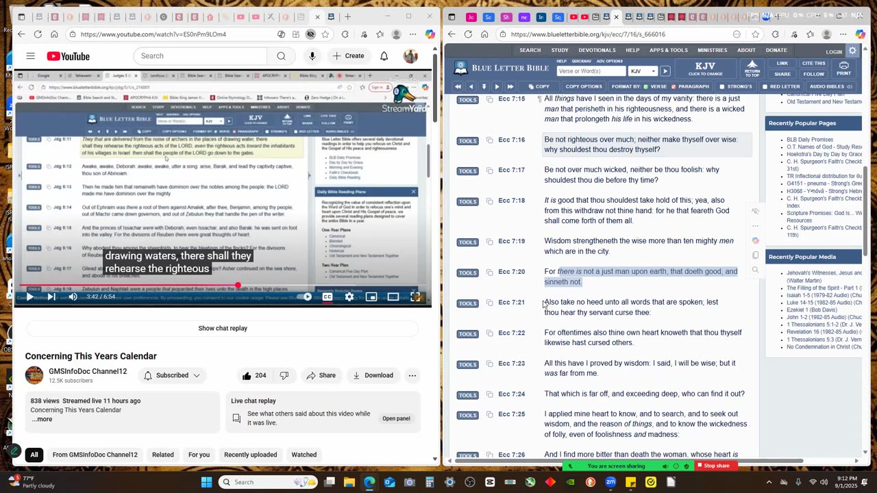Like the video with 204 likes
Viewport: 877px width, 493px height.
(x=254, y=375)
